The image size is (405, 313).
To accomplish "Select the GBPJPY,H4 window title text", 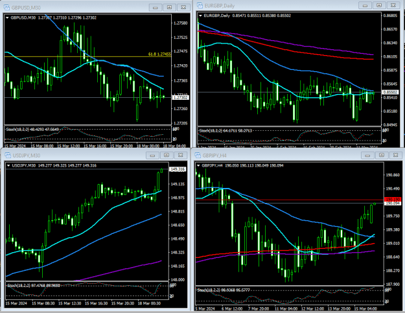I will click(x=214, y=156).
